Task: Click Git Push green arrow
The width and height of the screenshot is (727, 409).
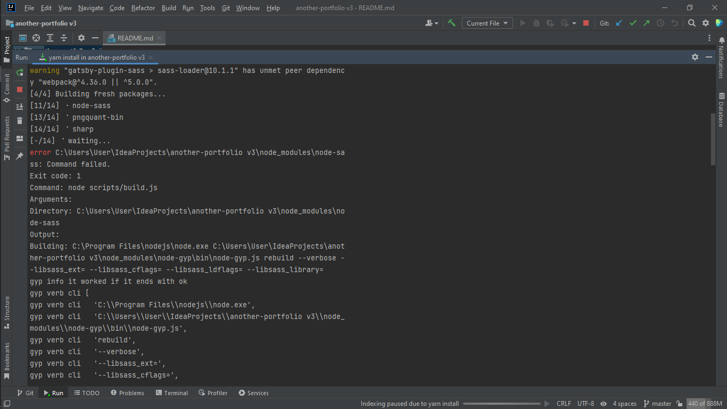Action: point(647,23)
